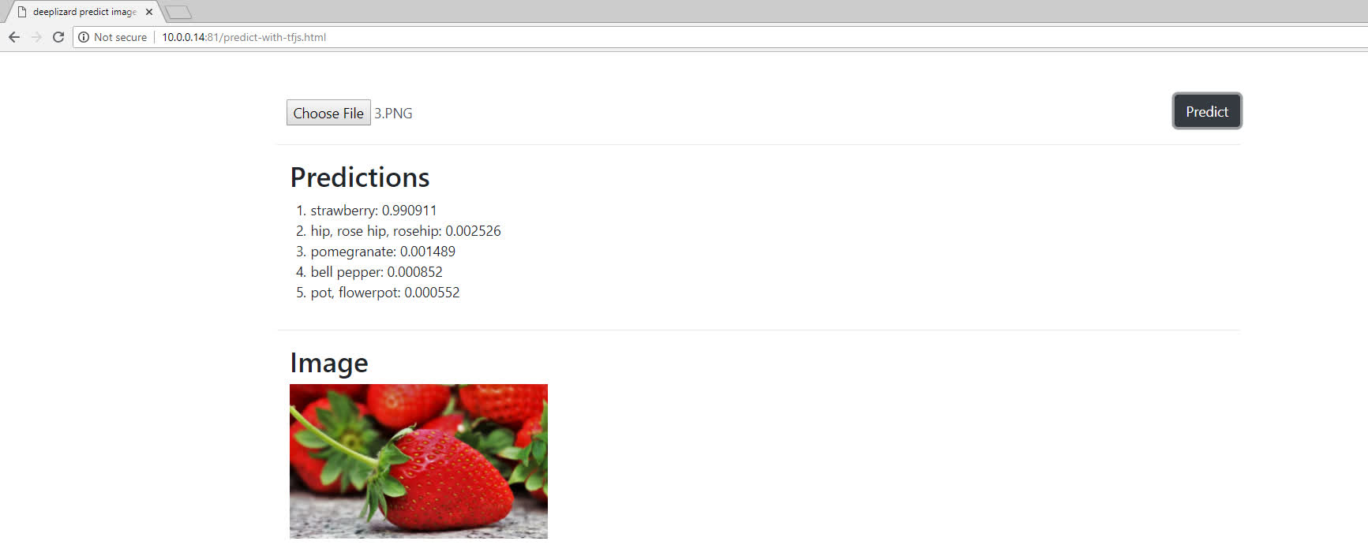Click the Predictions heading
The image size is (1368, 556).
coord(360,177)
